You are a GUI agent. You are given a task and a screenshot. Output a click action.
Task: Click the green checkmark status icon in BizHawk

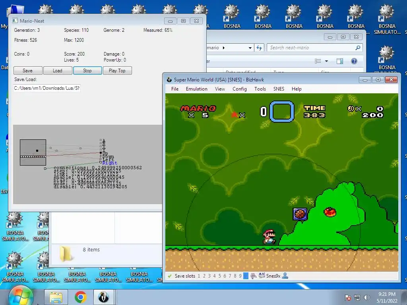170,276
